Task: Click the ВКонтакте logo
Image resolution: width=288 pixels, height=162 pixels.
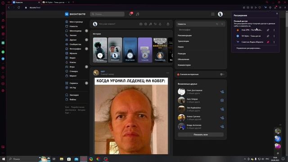Action: [75, 14]
